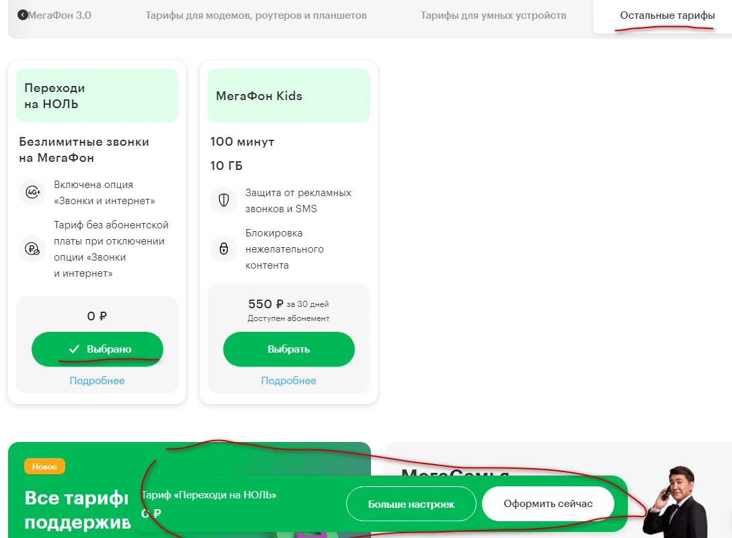
Task: Click the shield icon for Защита от рекламных звонков
Action: pyautogui.click(x=224, y=200)
